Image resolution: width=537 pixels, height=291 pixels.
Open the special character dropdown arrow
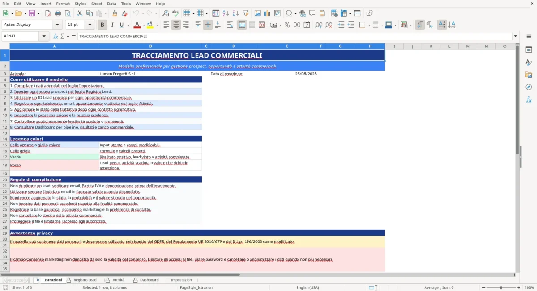[295, 13]
